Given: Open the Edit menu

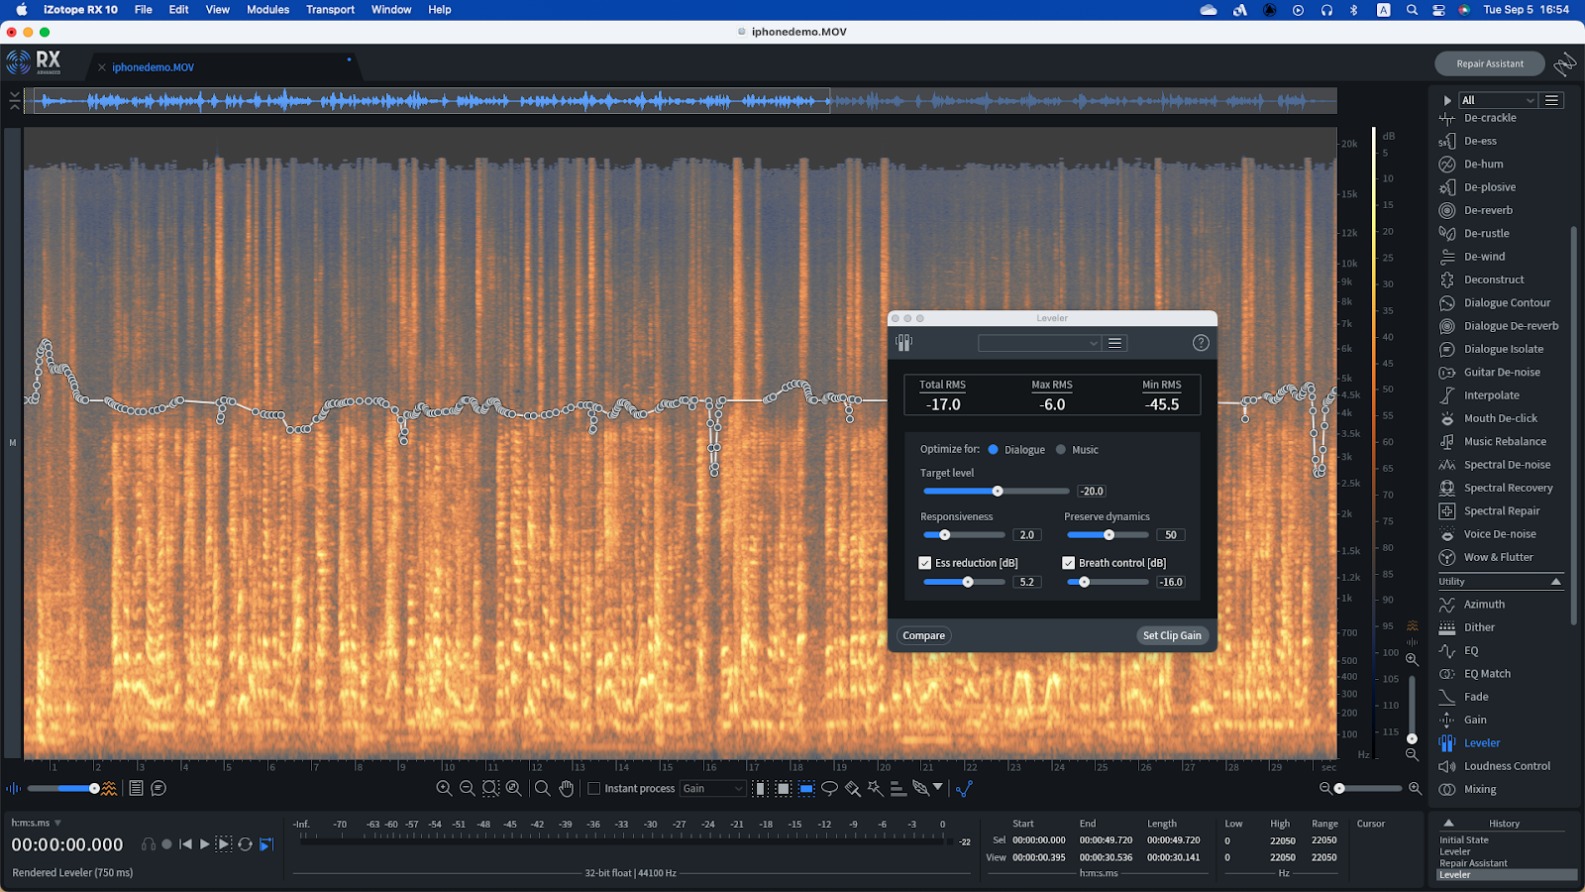Looking at the screenshot, I should pyautogui.click(x=178, y=10).
